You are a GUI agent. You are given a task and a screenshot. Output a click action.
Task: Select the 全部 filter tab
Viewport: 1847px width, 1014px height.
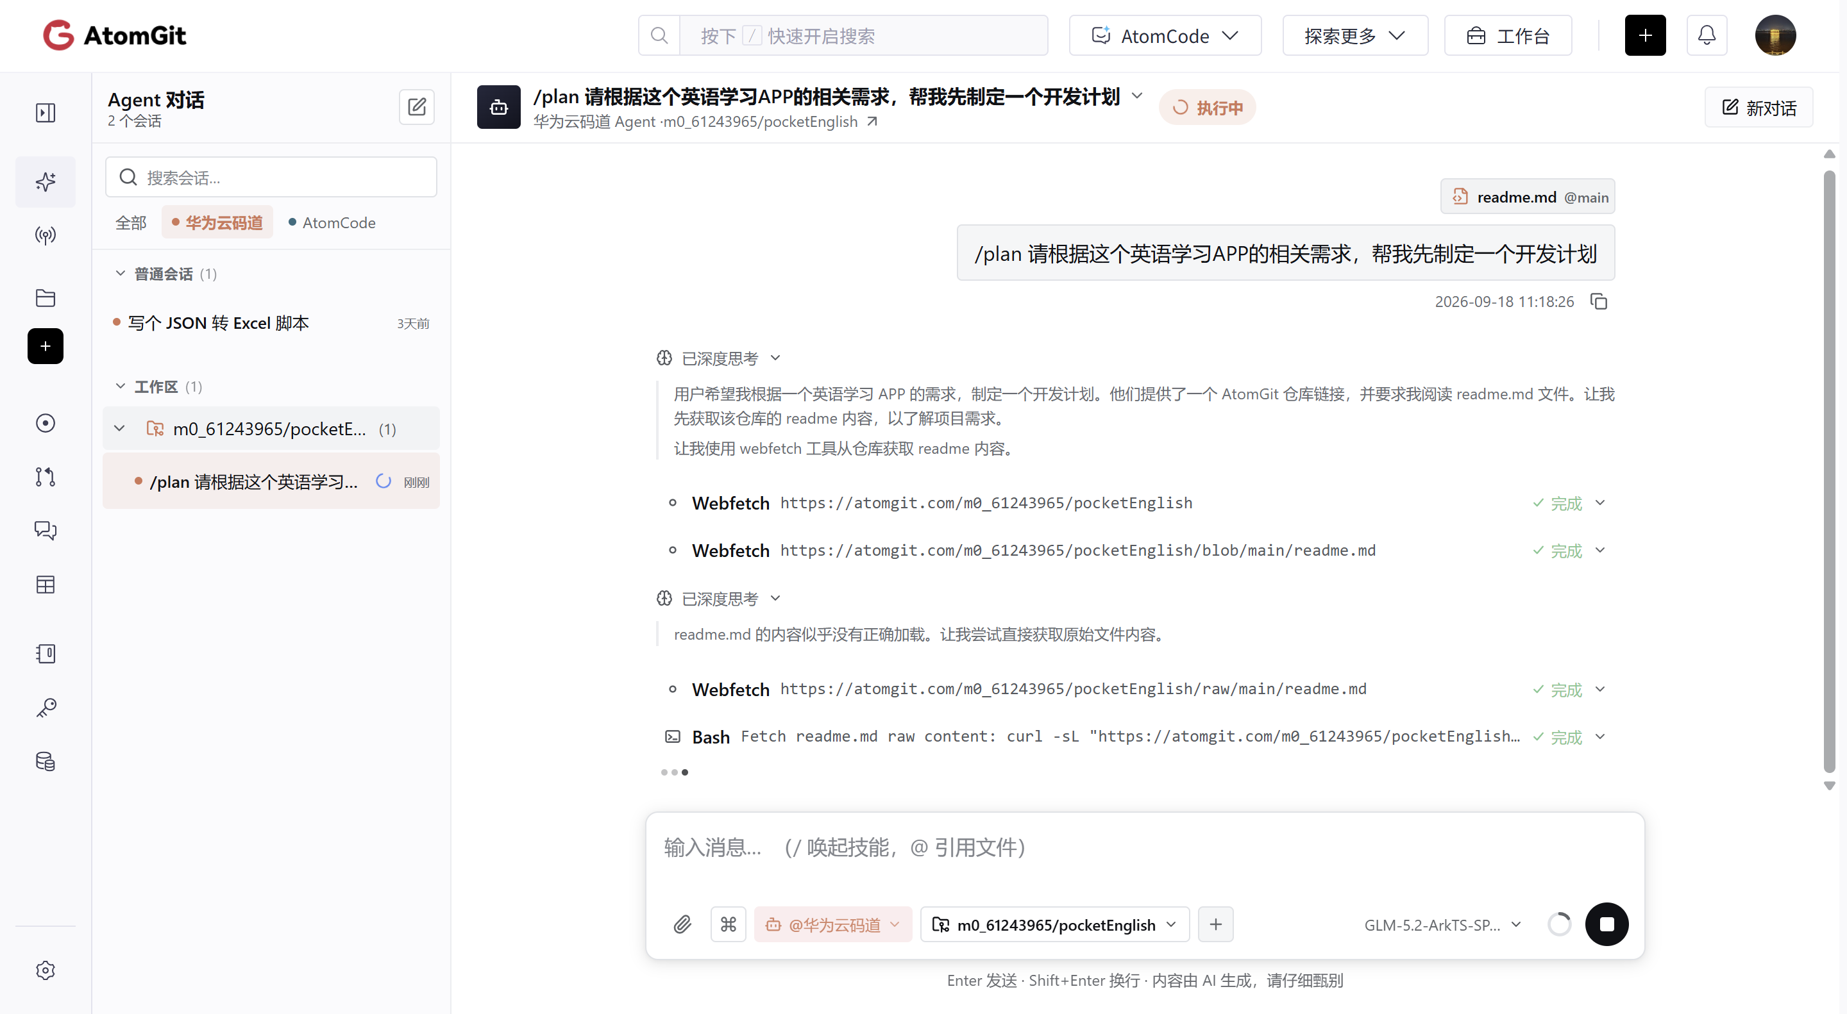click(x=130, y=222)
